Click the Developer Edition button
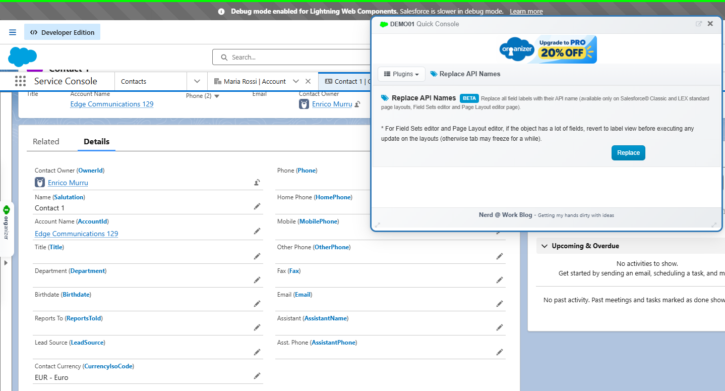Viewport: 725px width, 391px height. pyautogui.click(x=63, y=32)
